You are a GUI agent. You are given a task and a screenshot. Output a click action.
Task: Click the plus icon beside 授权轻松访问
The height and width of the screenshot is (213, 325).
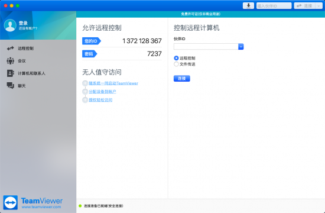pos(85,100)
